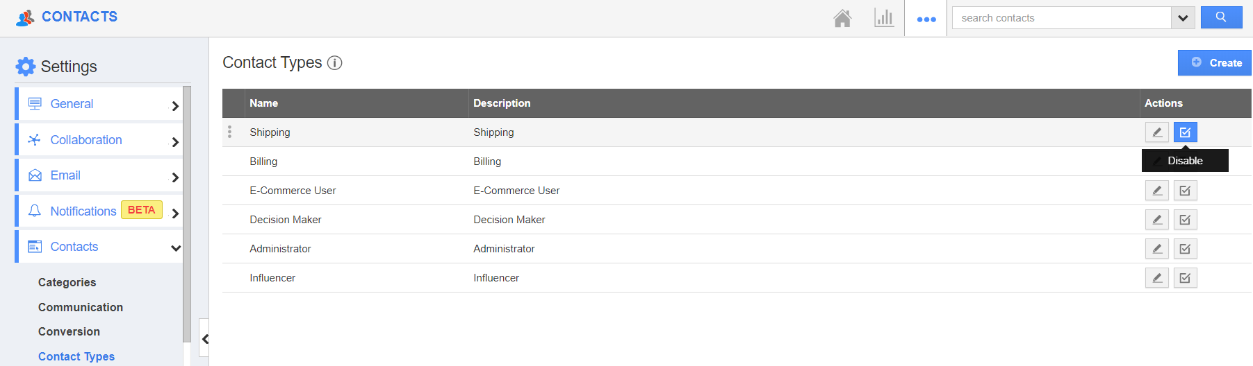Image resolution: width=1253 pixels, height=366 pixels.
Task: Disable the Shipping contact type
Action: pyautogui.click(x=1186, y=132)
